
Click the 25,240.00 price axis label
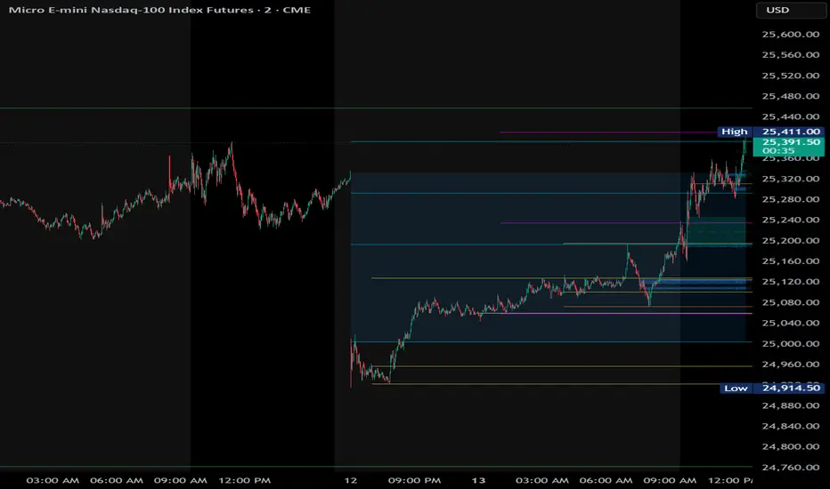790,220
